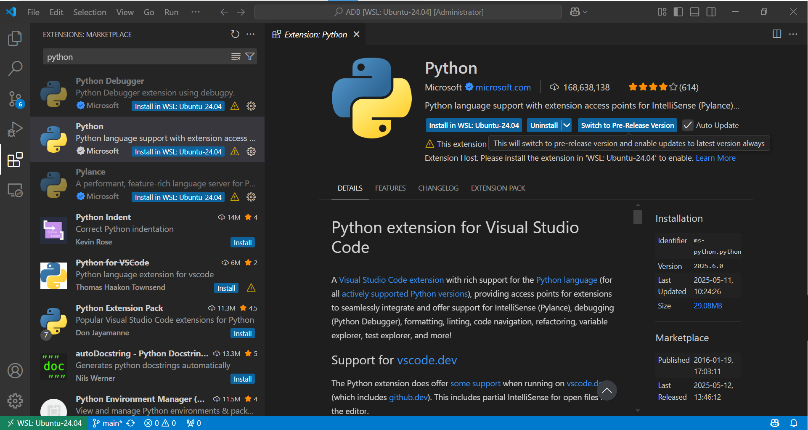Click the ADB command center search box
Viewport: 808px width, 430px height.
(x=408, y=12)
